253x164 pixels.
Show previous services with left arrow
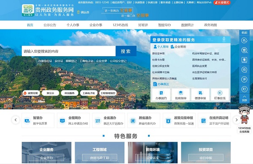(16, 120)
